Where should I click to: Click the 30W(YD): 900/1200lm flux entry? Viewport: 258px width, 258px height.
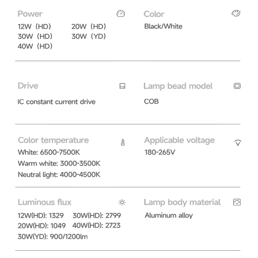(53, 237)
